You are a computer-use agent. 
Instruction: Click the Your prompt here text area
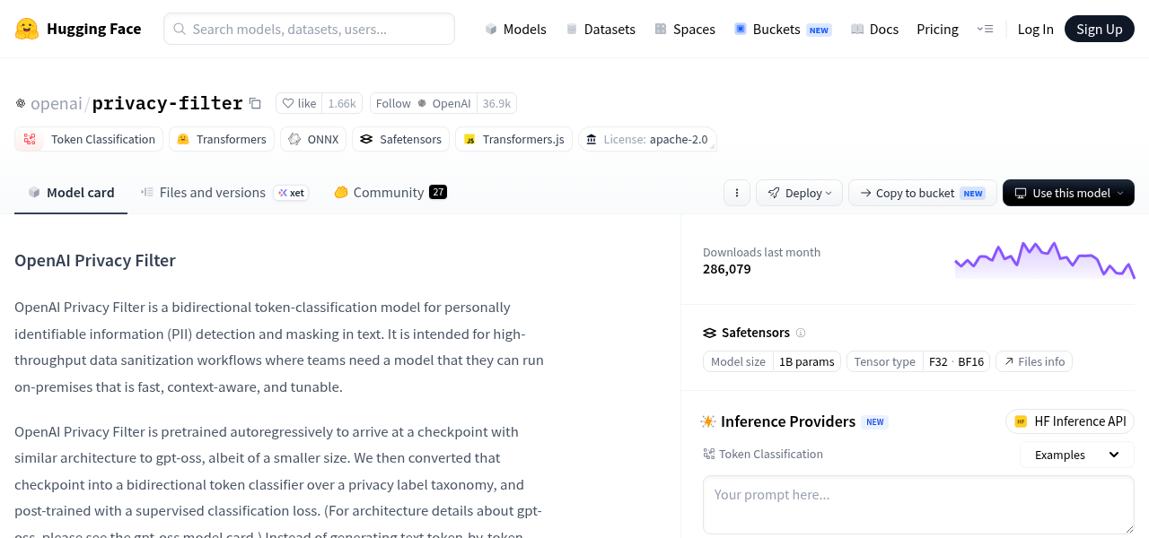pos(918,505)
